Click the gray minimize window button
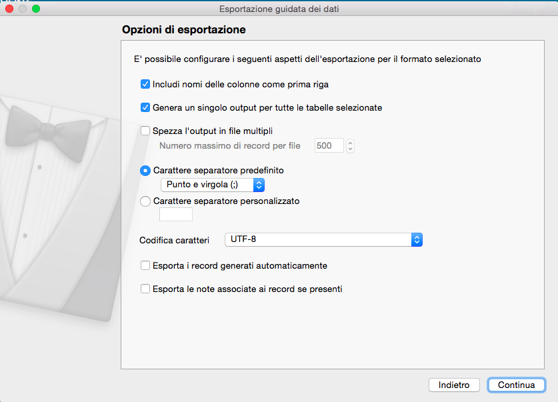Viewport: 558px width, 402px height. (x=23, y=9)
